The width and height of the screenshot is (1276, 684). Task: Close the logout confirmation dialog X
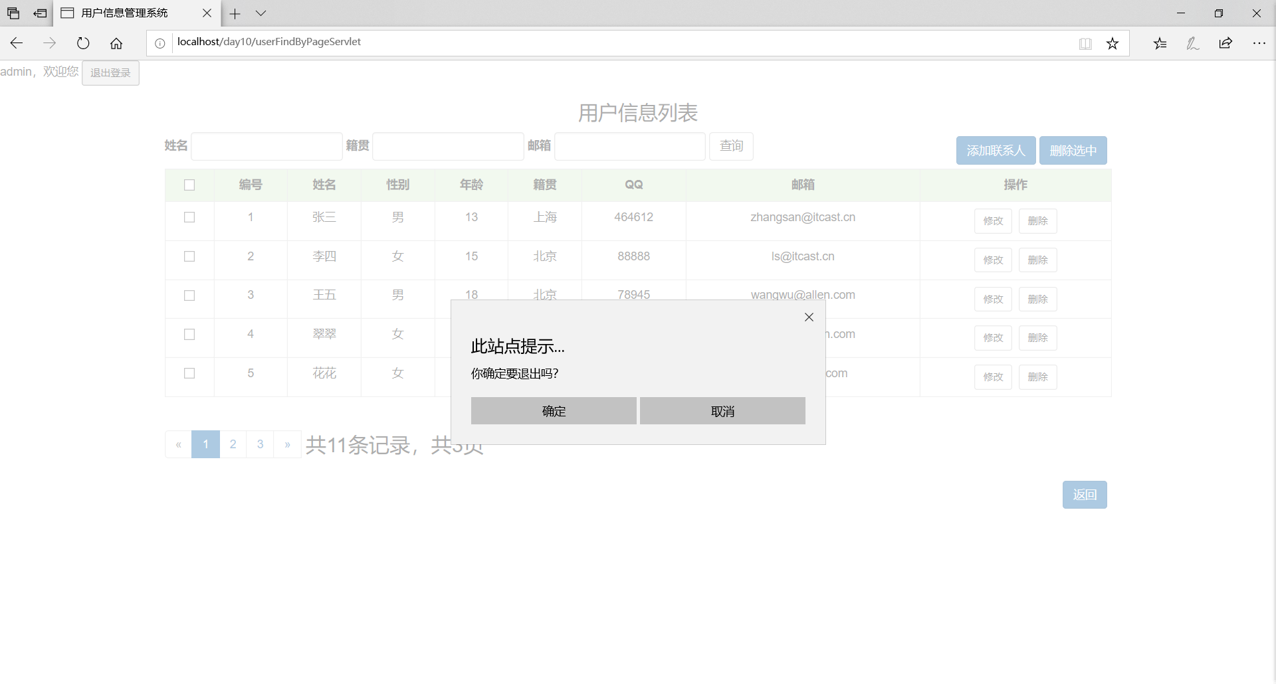tap(809, 317)
